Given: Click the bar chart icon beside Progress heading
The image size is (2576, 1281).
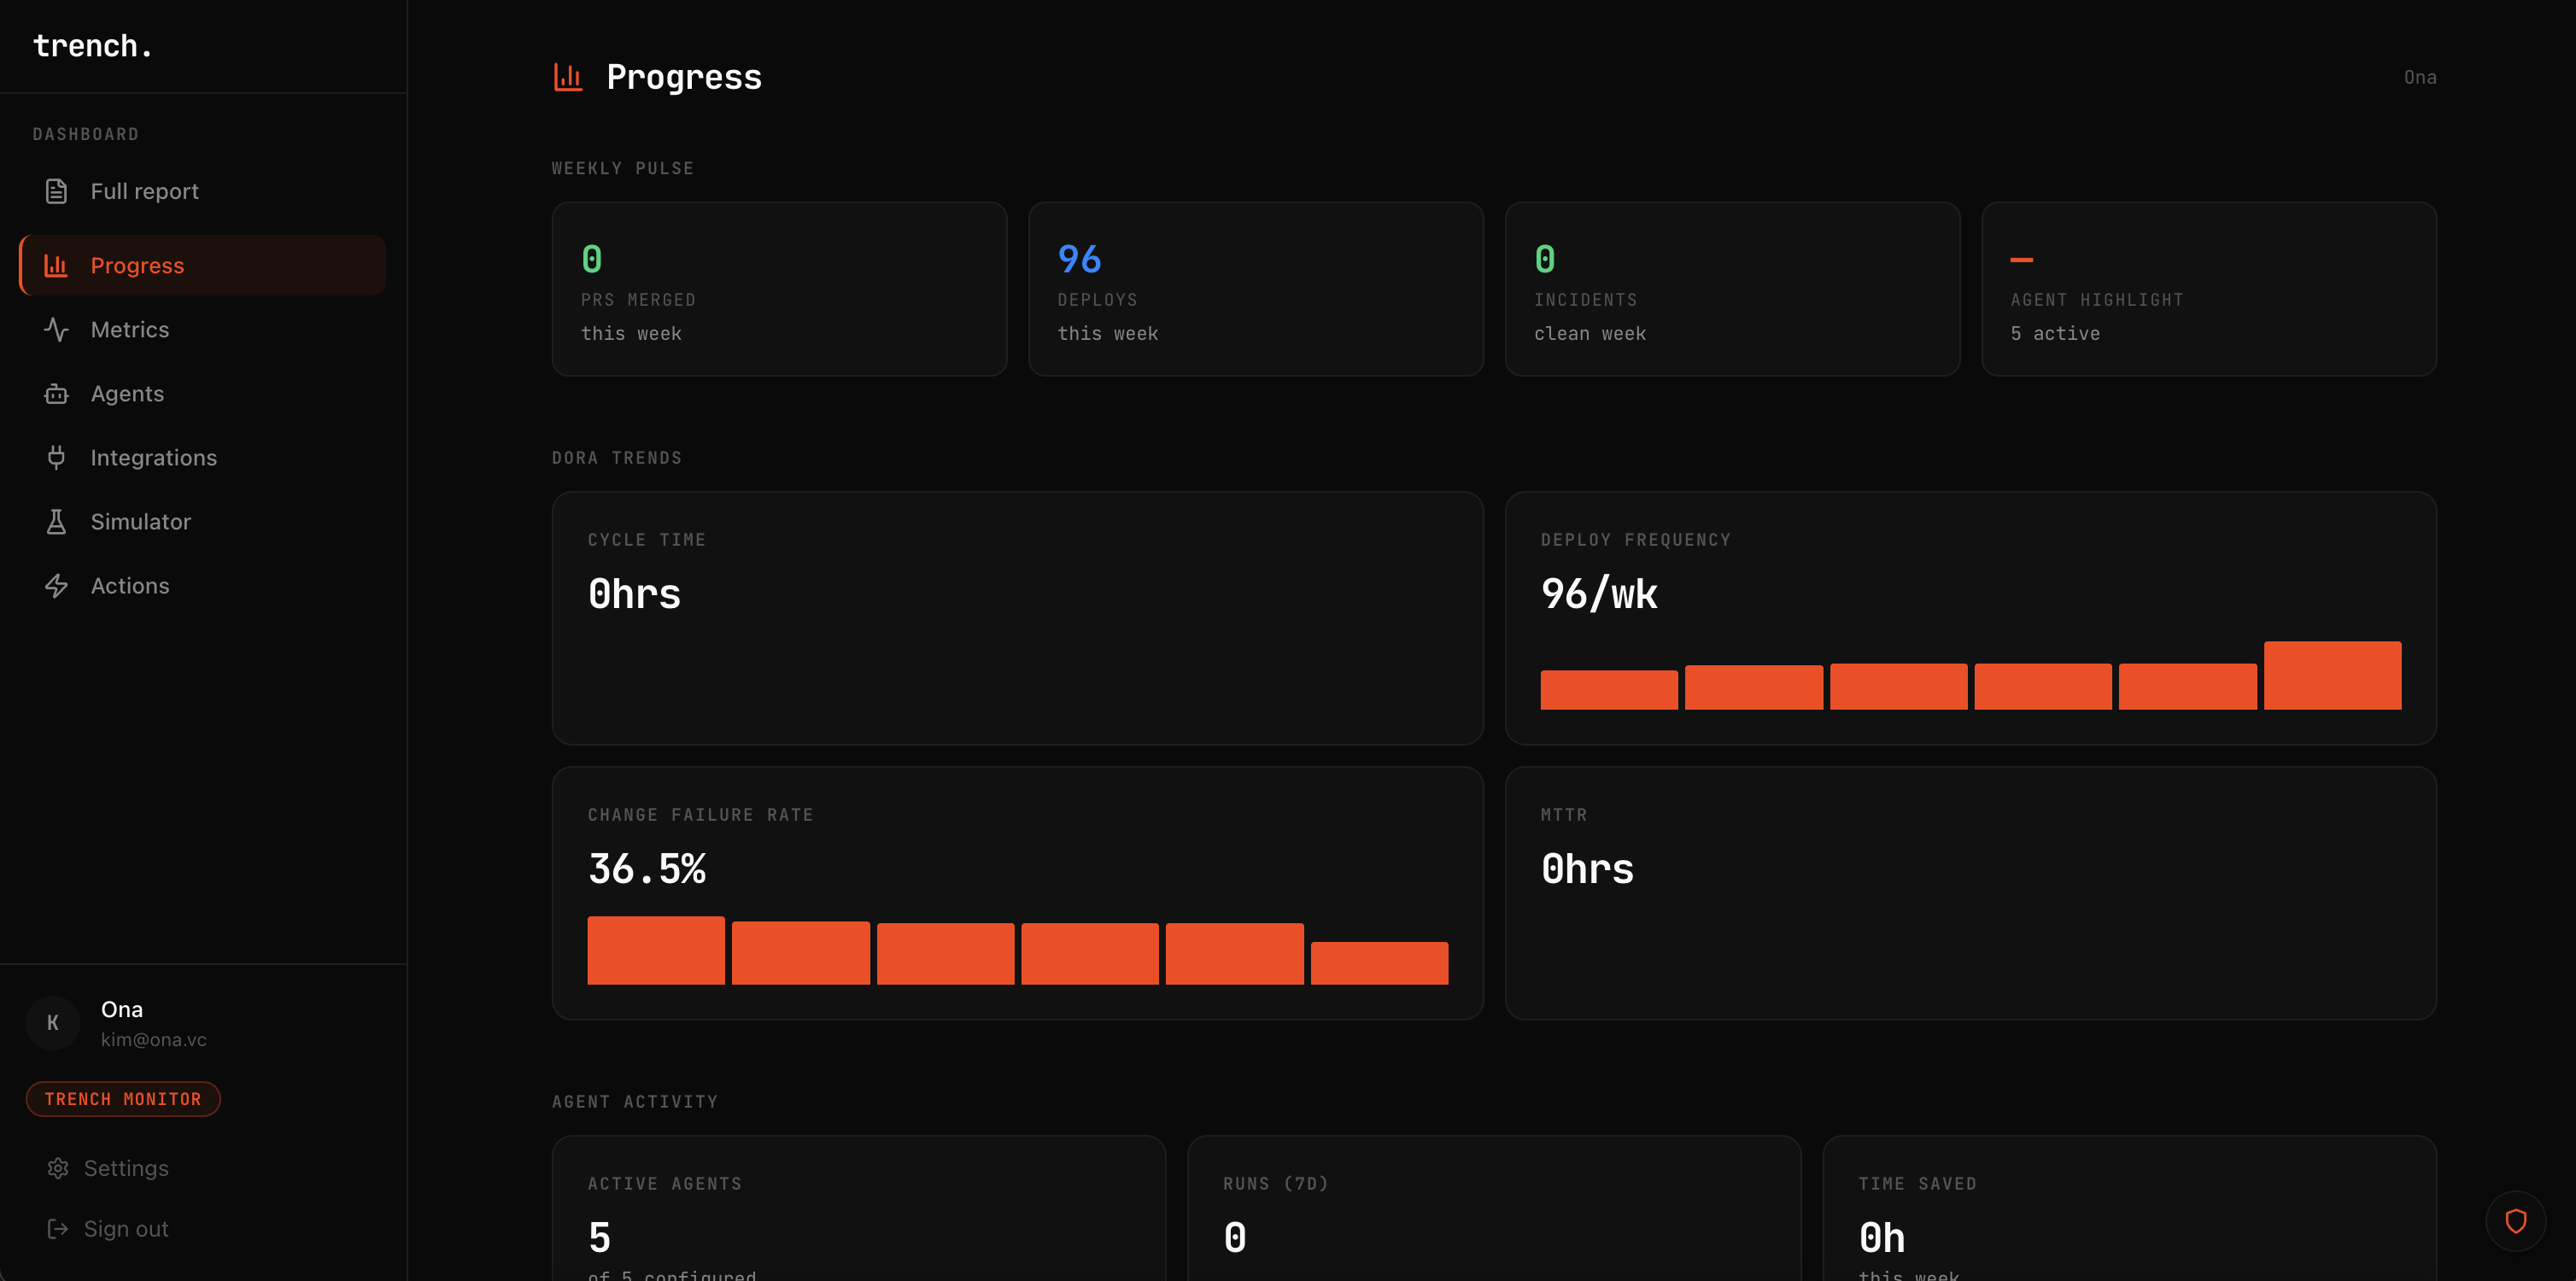Looking at the screenshot, I should pyautogui.click(x=568, y=77).
